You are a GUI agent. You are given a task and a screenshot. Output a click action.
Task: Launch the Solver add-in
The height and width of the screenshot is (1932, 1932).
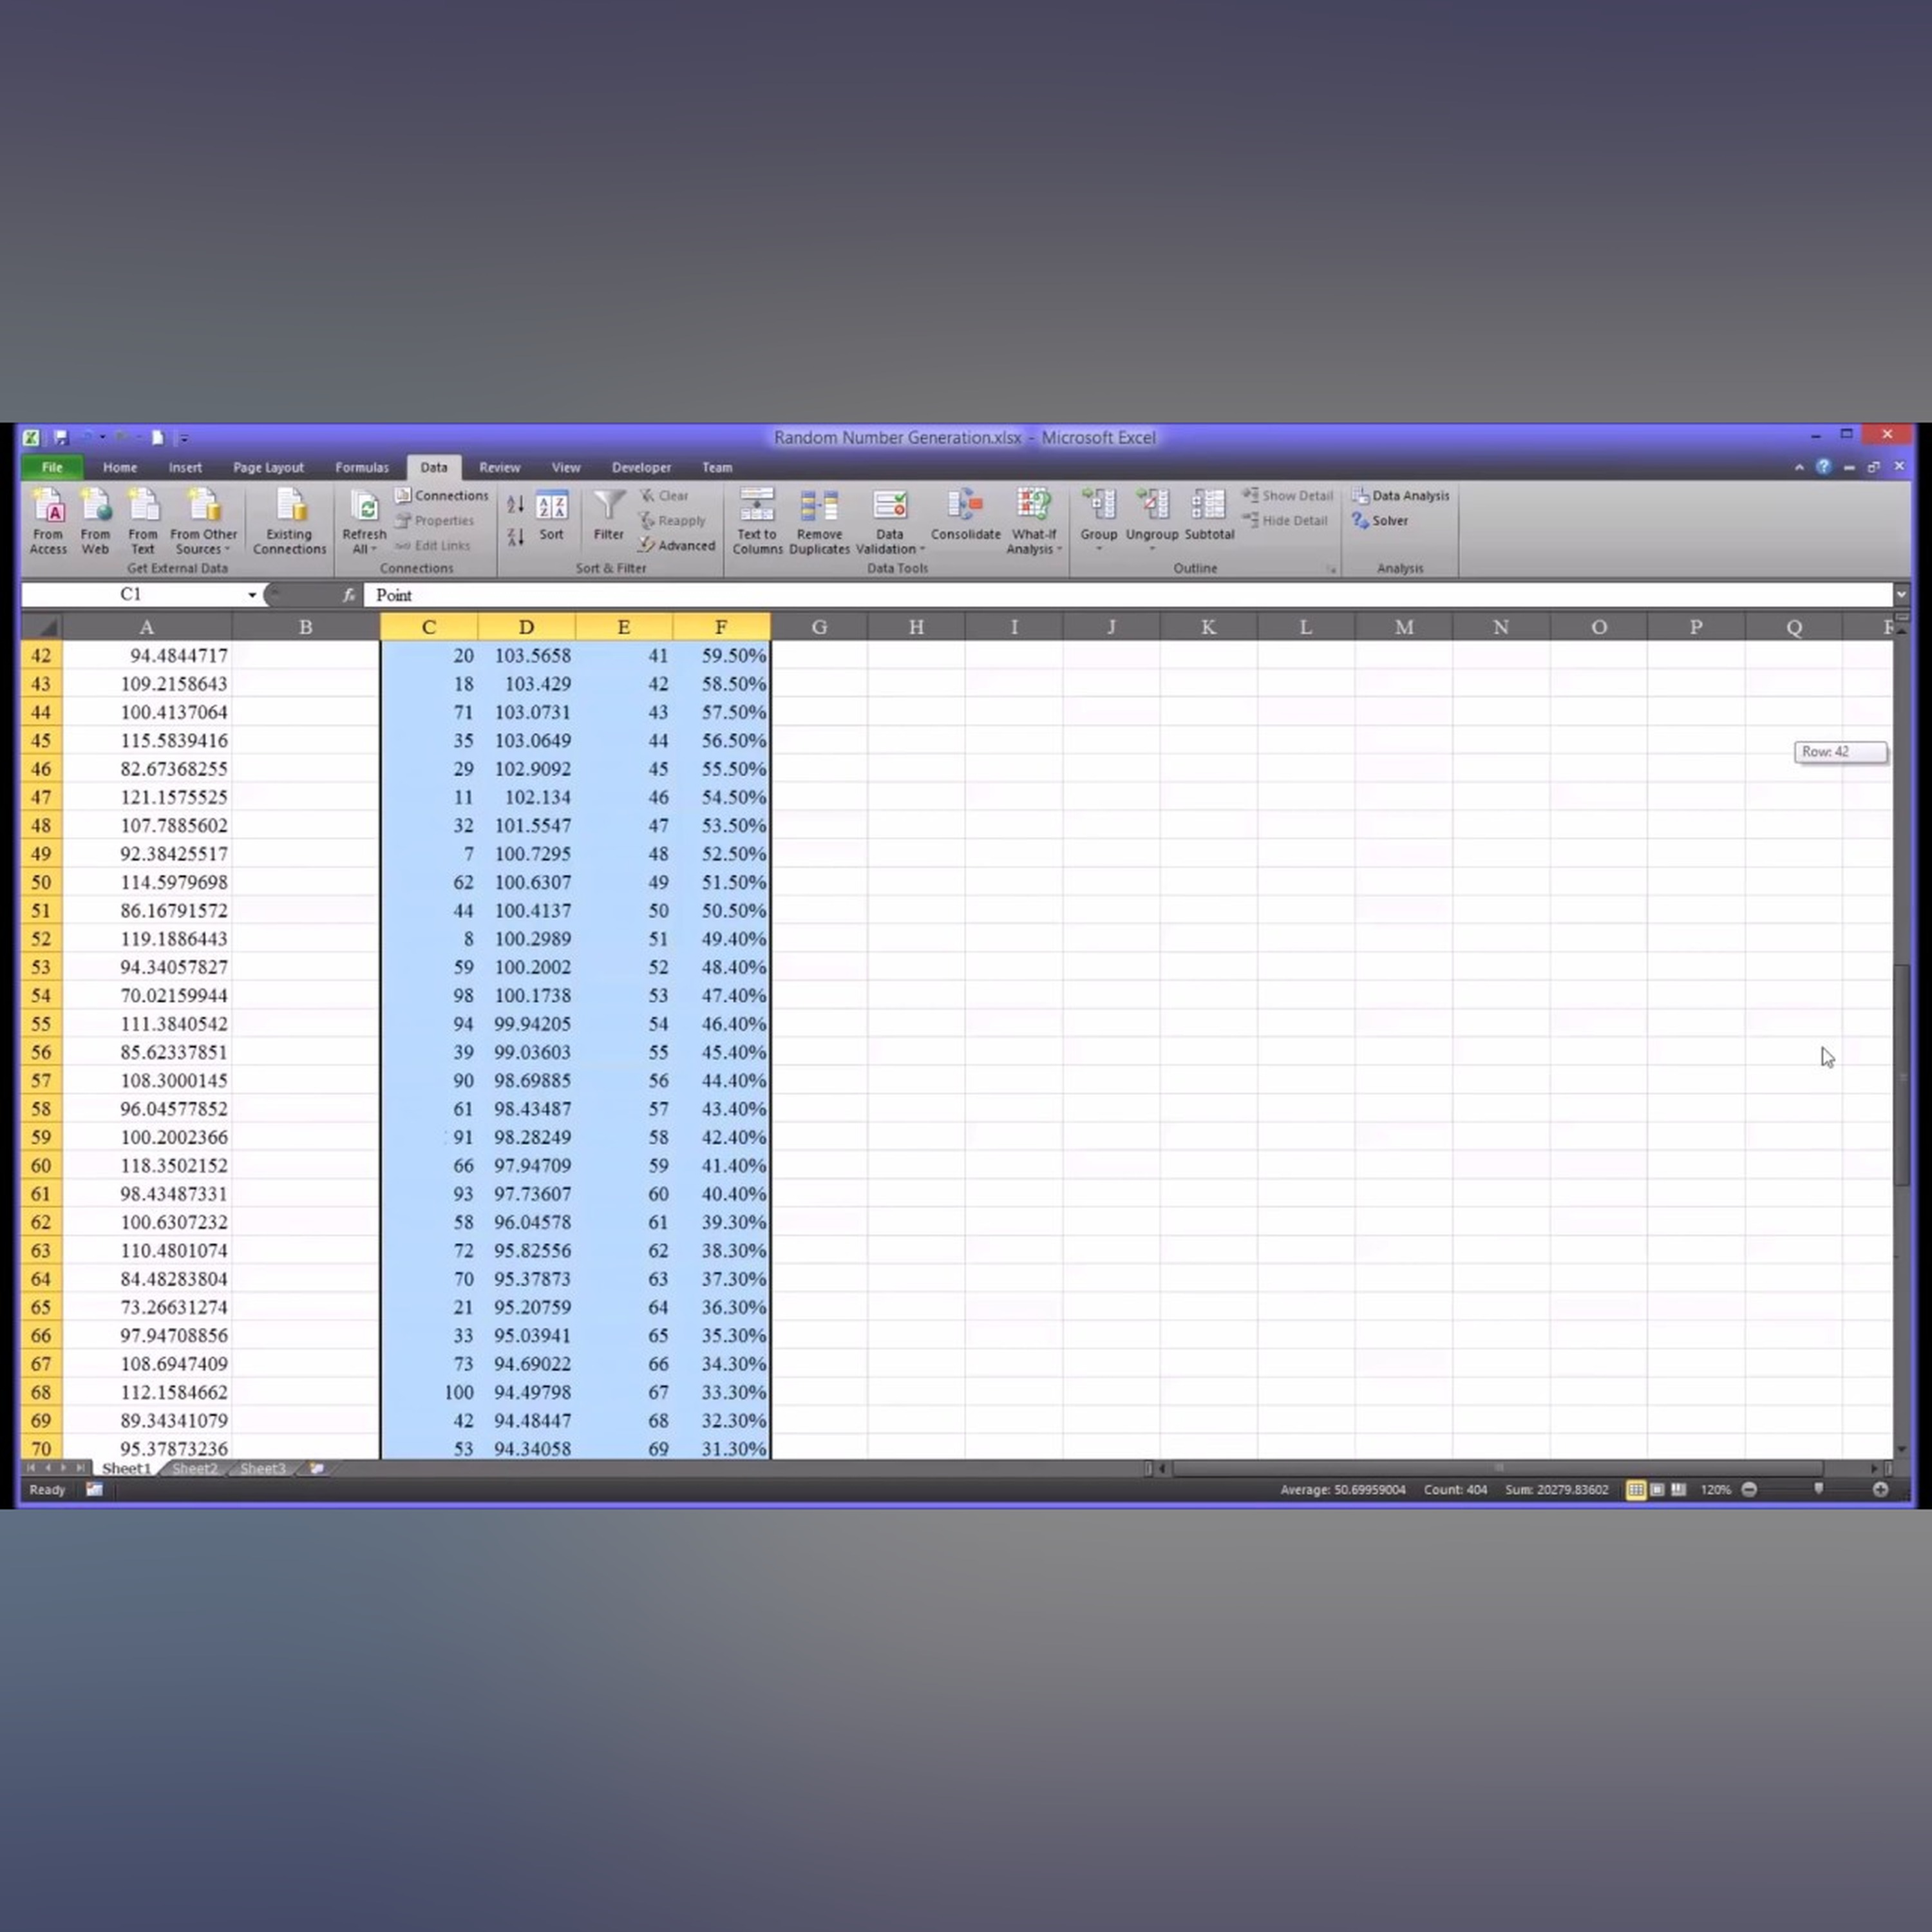(x=1380, y=521)
